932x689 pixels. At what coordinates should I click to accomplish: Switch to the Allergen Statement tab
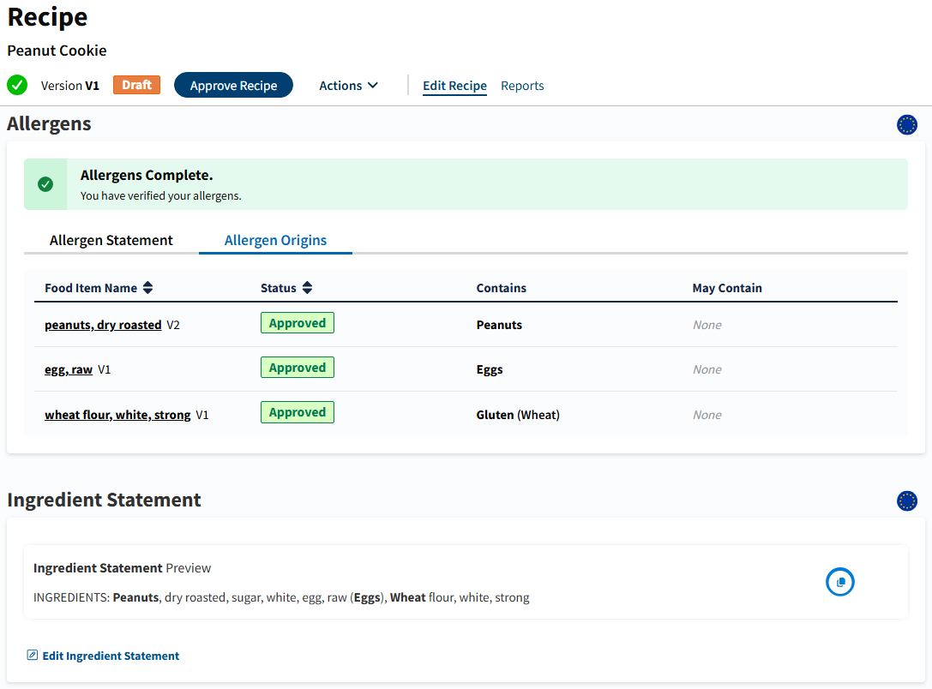111,241
